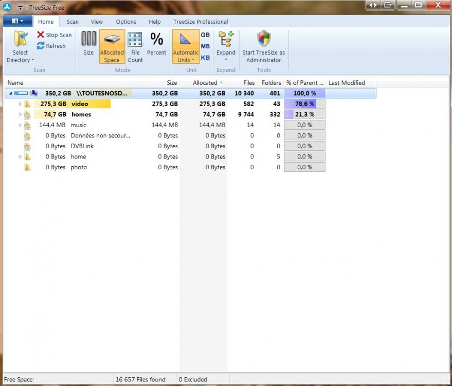Sort by Size column header
This screenshot has width=452, height=386.
point(156,83)
